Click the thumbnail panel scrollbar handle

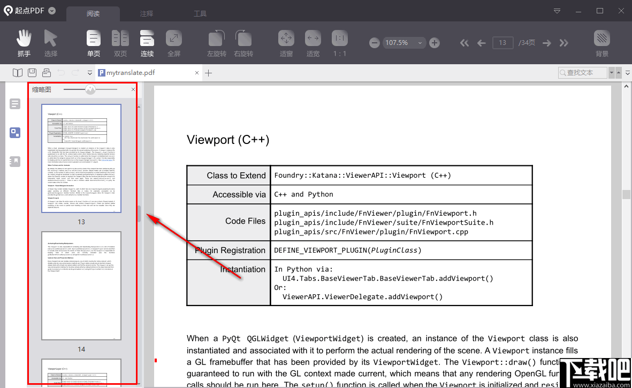[x=139, y=214]
